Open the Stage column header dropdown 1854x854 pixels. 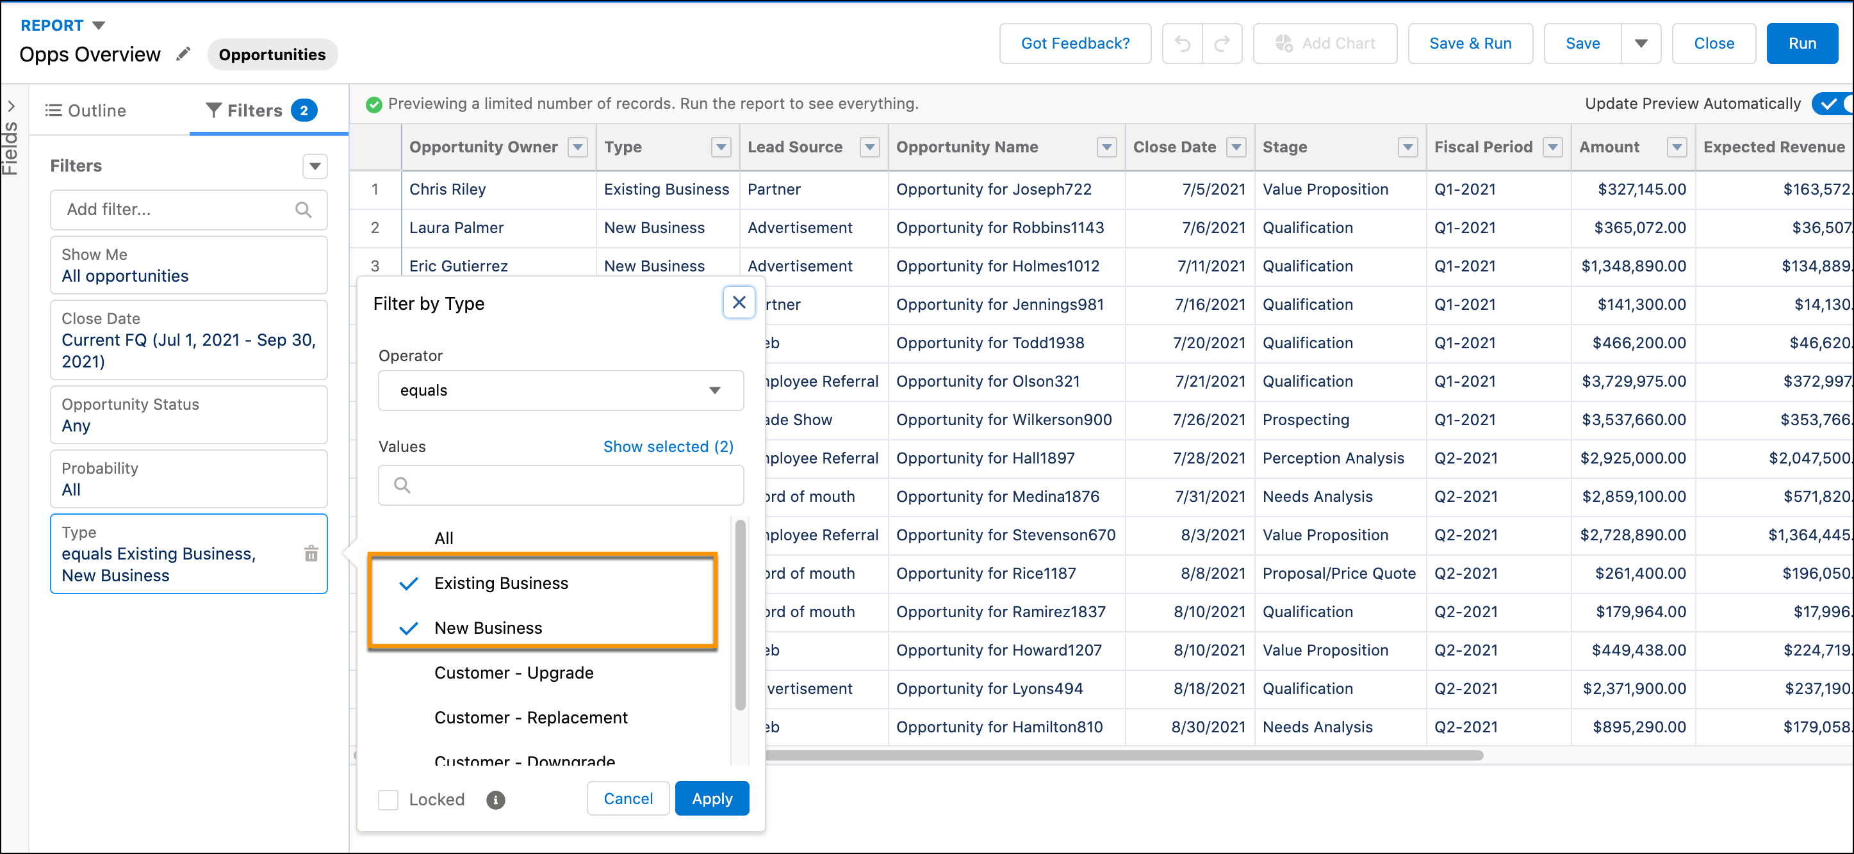point(1407,147)
